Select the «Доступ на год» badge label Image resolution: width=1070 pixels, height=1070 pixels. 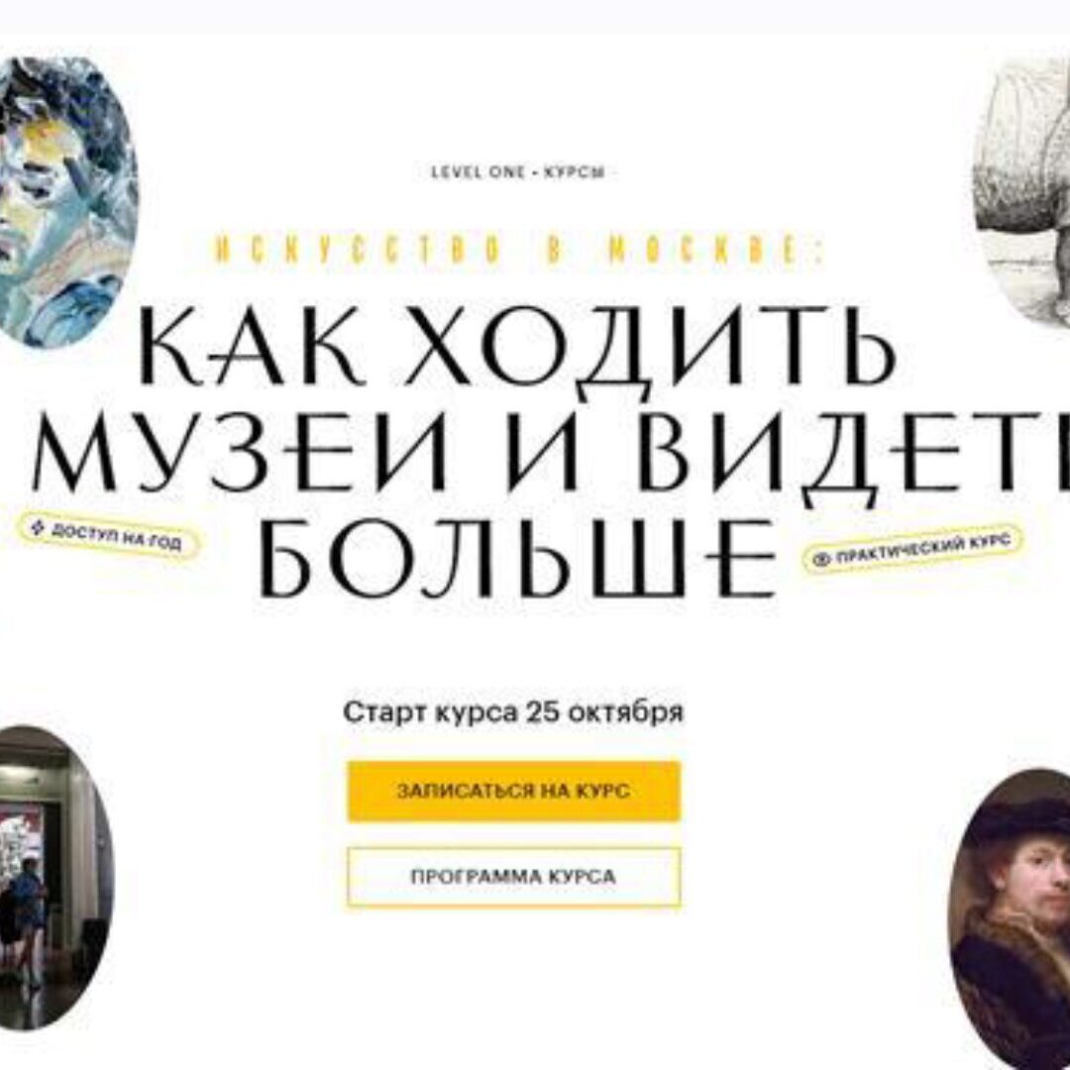click(117, 536)
